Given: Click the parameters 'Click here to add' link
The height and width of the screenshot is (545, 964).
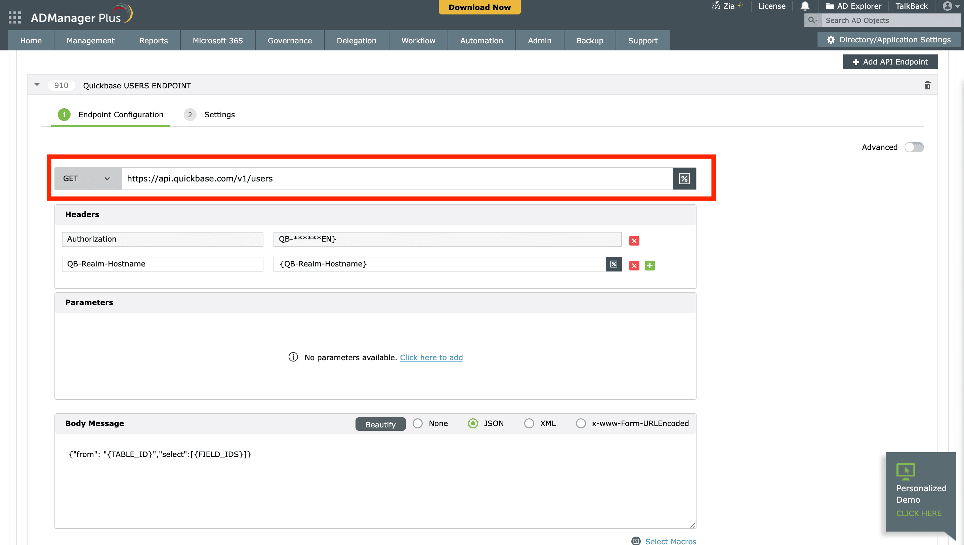Looking at the screenshot, I should pos(431,358).
